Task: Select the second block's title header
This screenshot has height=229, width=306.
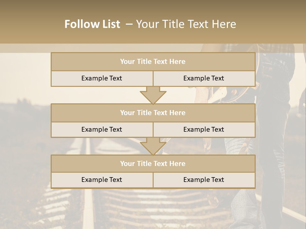Action: point(153,113)
